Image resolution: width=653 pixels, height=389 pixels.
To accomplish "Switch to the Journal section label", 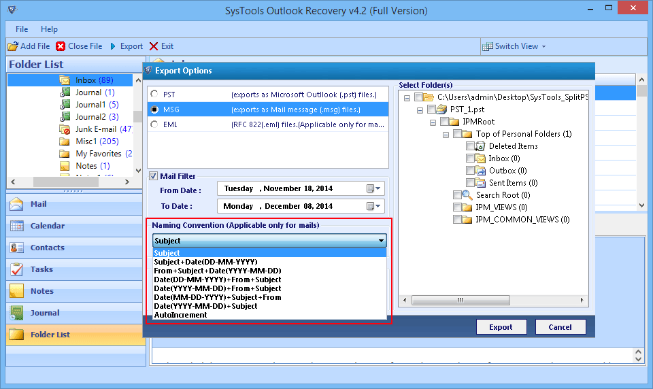I will pyautogui.click(x=45, y=313).
